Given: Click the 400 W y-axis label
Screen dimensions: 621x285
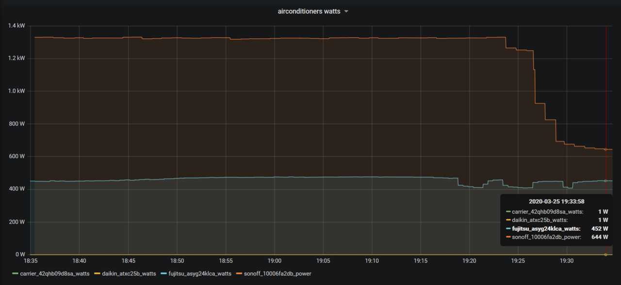Looking at the screenshot, I should pyautogui.click(x=17, y=189).
